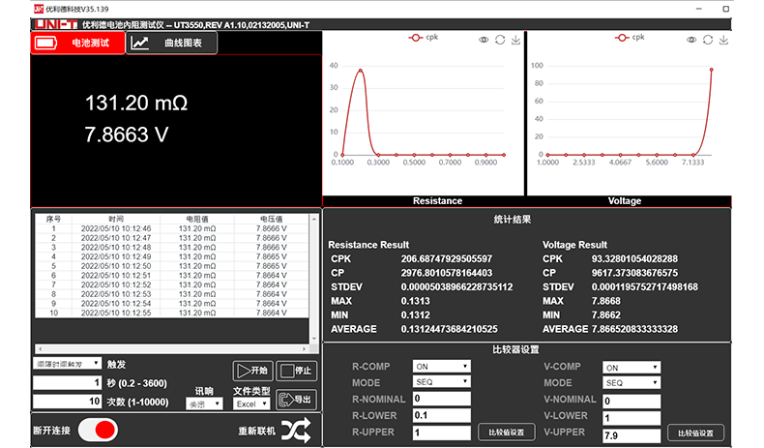Click the 电压值 column header
The height and width of the screenshot is (448, 764).
click(271, 219)
